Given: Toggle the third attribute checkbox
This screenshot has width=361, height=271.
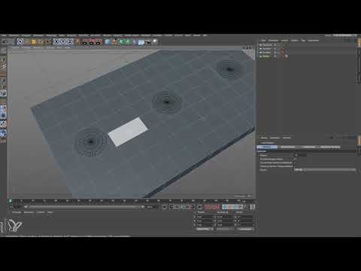Looking at the screenshot, I should pos(295,166).
